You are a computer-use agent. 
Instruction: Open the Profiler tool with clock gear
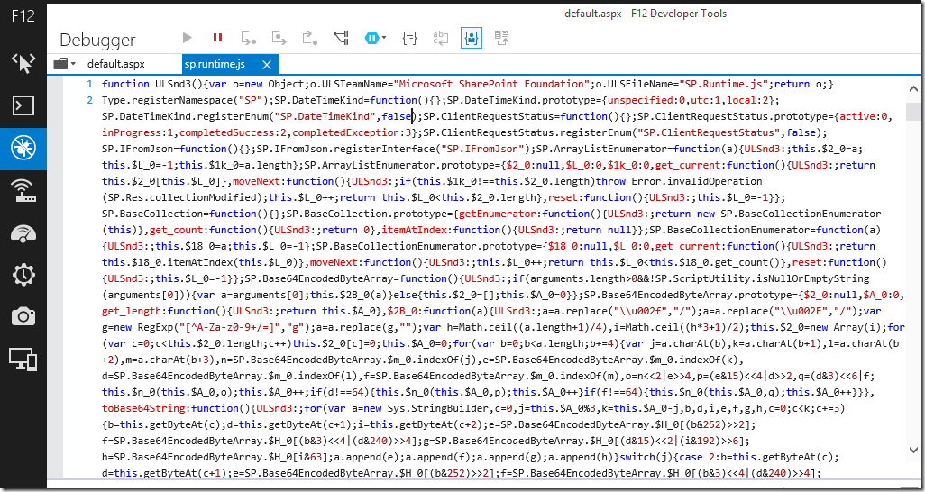[23, 274]
